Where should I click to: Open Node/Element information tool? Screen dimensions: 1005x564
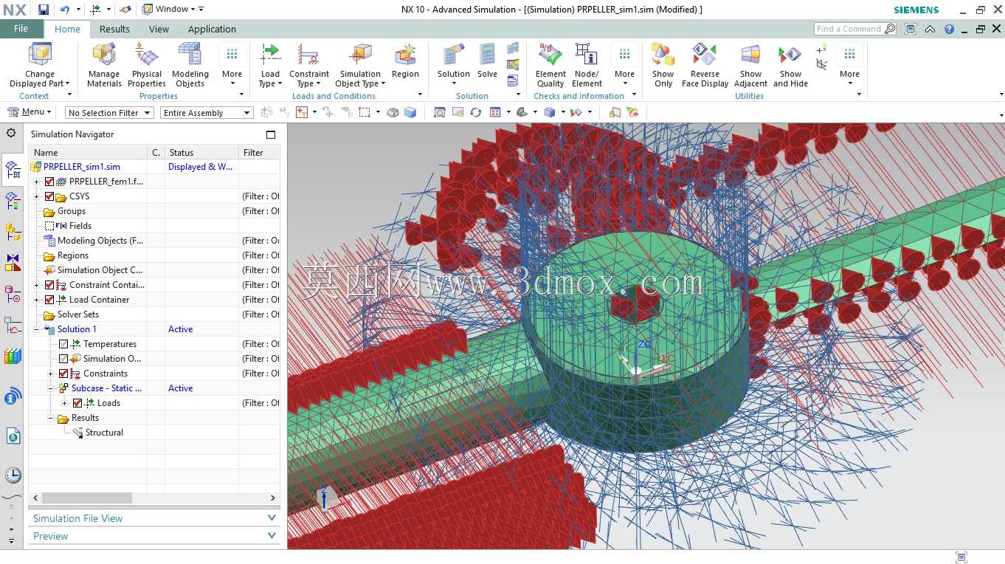587,66
